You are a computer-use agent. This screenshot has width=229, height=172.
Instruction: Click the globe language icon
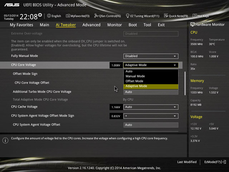tap(49, 16)
